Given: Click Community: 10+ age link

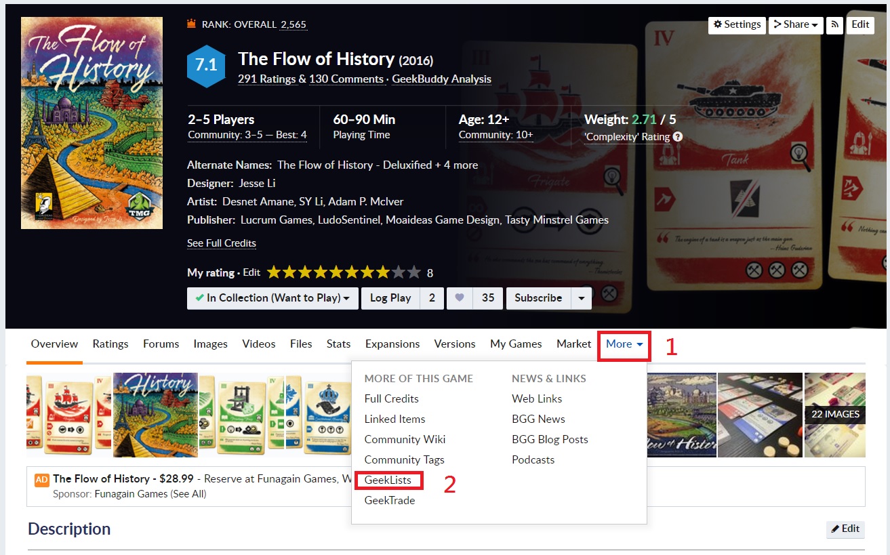Looking at the screenshot, I should coord(496,135).
